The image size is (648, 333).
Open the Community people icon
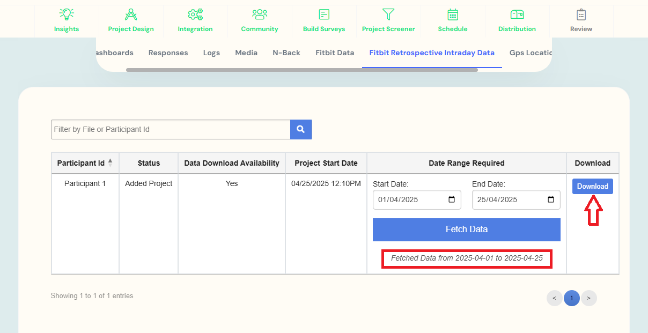[x=260, y=14]
